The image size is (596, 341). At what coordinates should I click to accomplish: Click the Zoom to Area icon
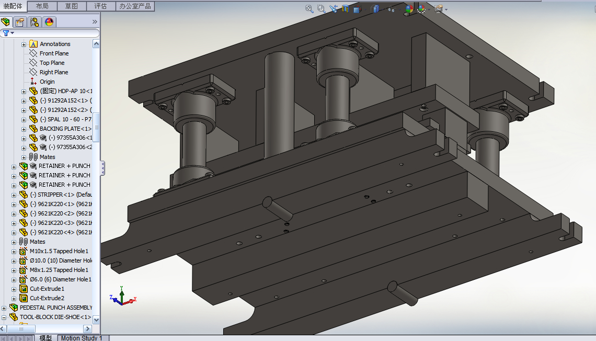coord(321,9)
